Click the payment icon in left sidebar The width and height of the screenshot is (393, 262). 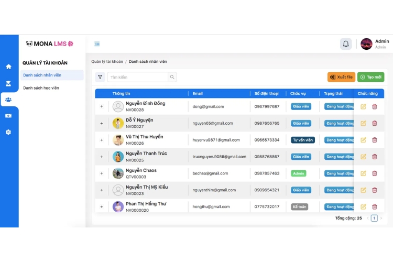tap(8, 116)
